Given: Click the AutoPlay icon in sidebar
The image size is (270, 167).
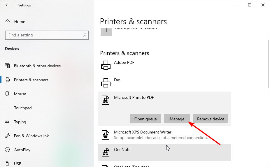Looking at the screenshot, I should click(x=7, y=150).
